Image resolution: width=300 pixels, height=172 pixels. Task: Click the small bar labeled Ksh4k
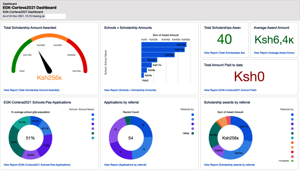tap(143, 75)
